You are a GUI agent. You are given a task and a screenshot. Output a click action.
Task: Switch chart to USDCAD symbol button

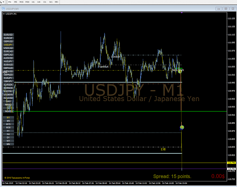point(8,48)
